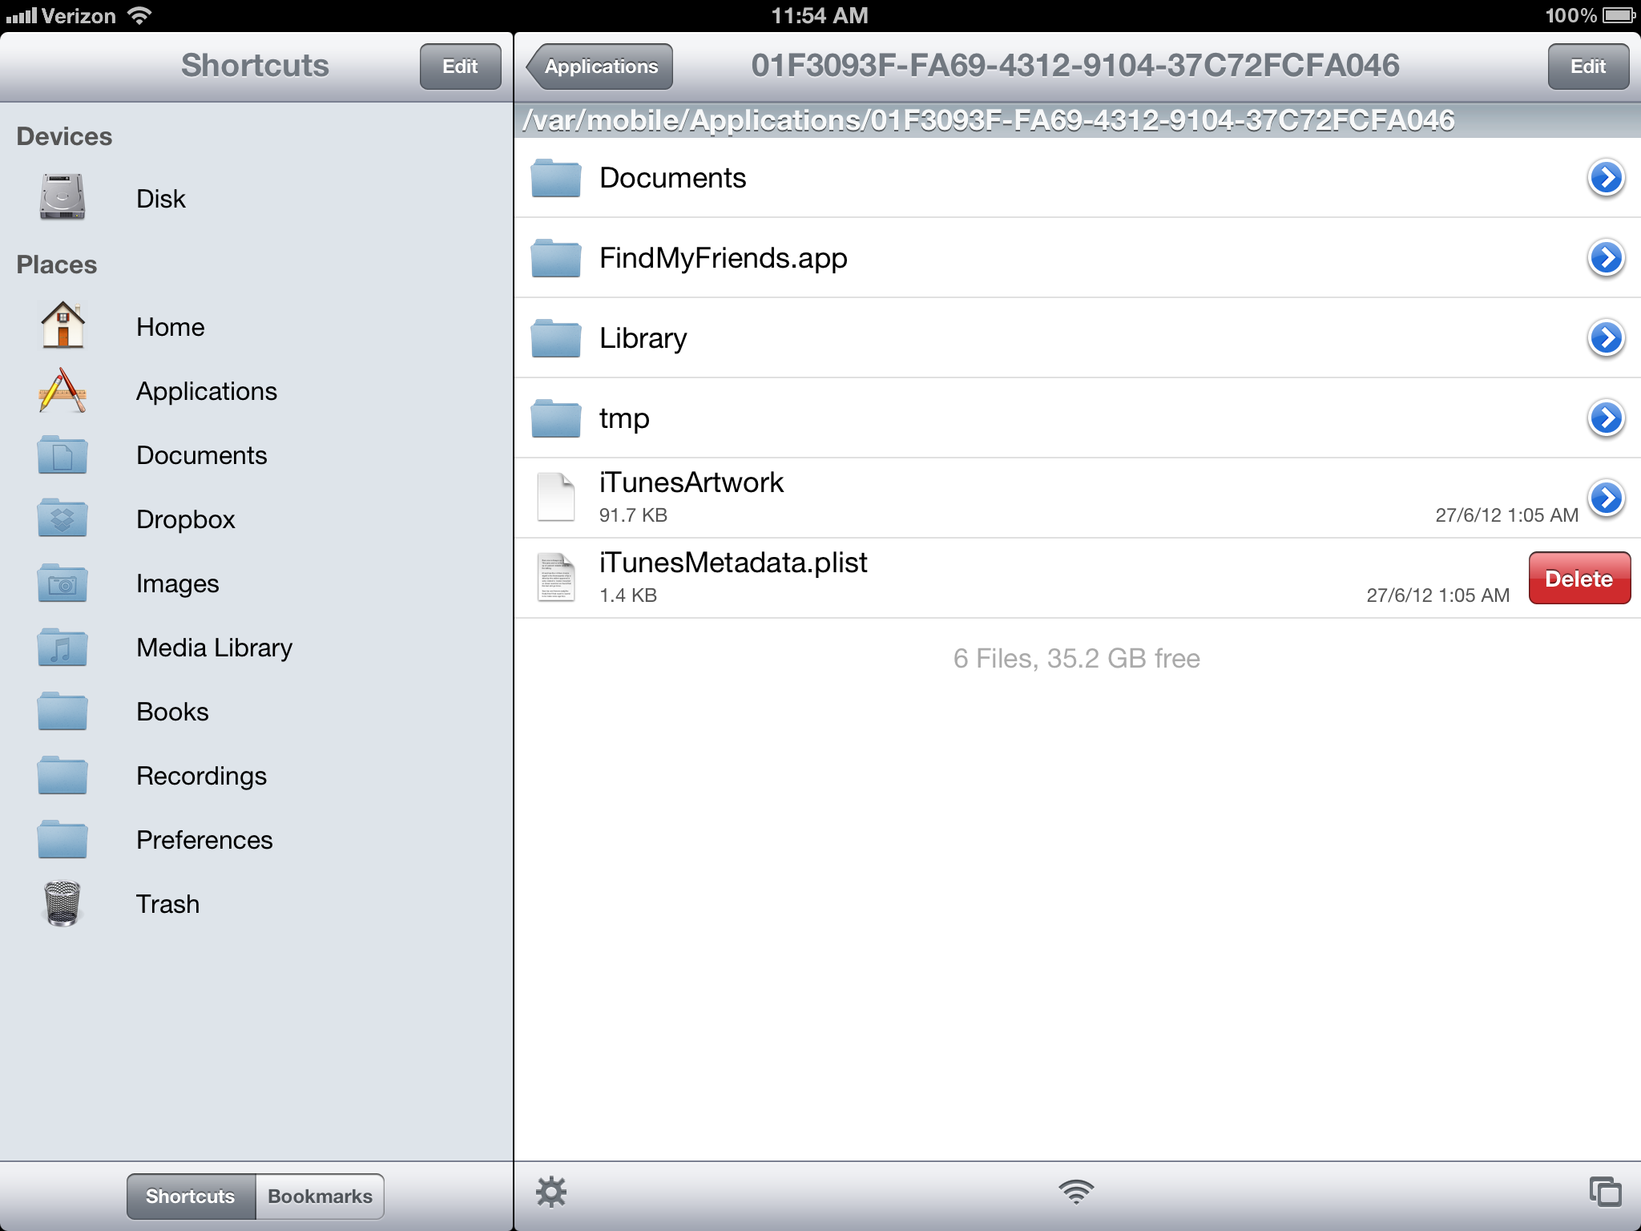Screen dimensions: 1641x1231
Task: Expand details arrow for FindMyFriends.app
Action: point(1606,258)
